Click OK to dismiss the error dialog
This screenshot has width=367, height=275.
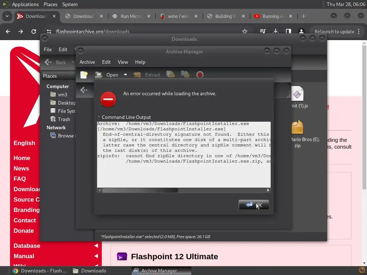[x=254, y=205]
